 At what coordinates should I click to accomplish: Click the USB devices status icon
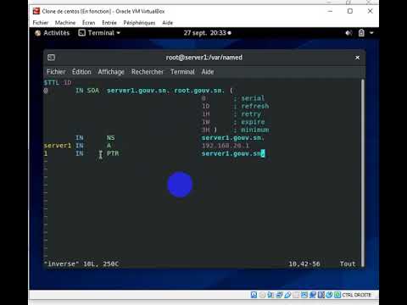pos(287,295)
